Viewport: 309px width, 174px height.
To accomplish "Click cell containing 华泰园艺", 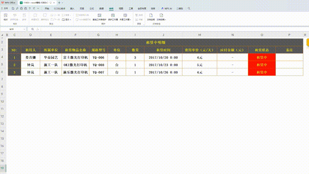I will [x=51, y=57].
